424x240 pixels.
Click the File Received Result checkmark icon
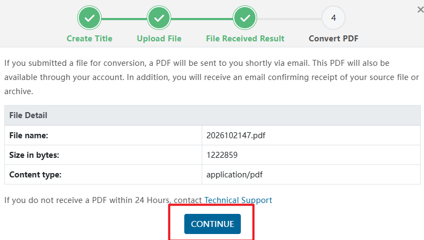point(245,18)
